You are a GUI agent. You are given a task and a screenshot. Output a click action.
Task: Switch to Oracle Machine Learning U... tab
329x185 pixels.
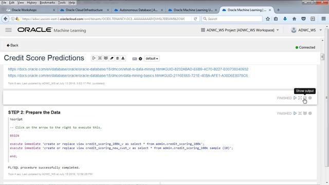pyautogui.click(x=192, y=10)
